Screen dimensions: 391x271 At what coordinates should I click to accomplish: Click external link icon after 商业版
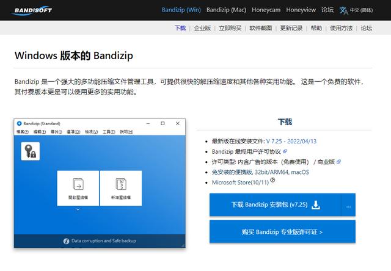click(338, 162)
